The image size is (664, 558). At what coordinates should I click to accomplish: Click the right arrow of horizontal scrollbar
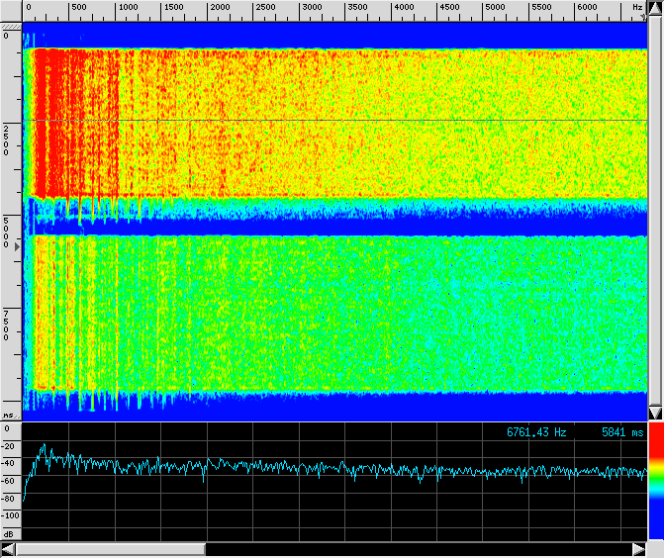pos(638,549)
